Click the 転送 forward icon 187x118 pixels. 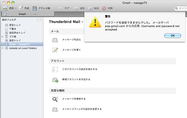coord(90,8)
